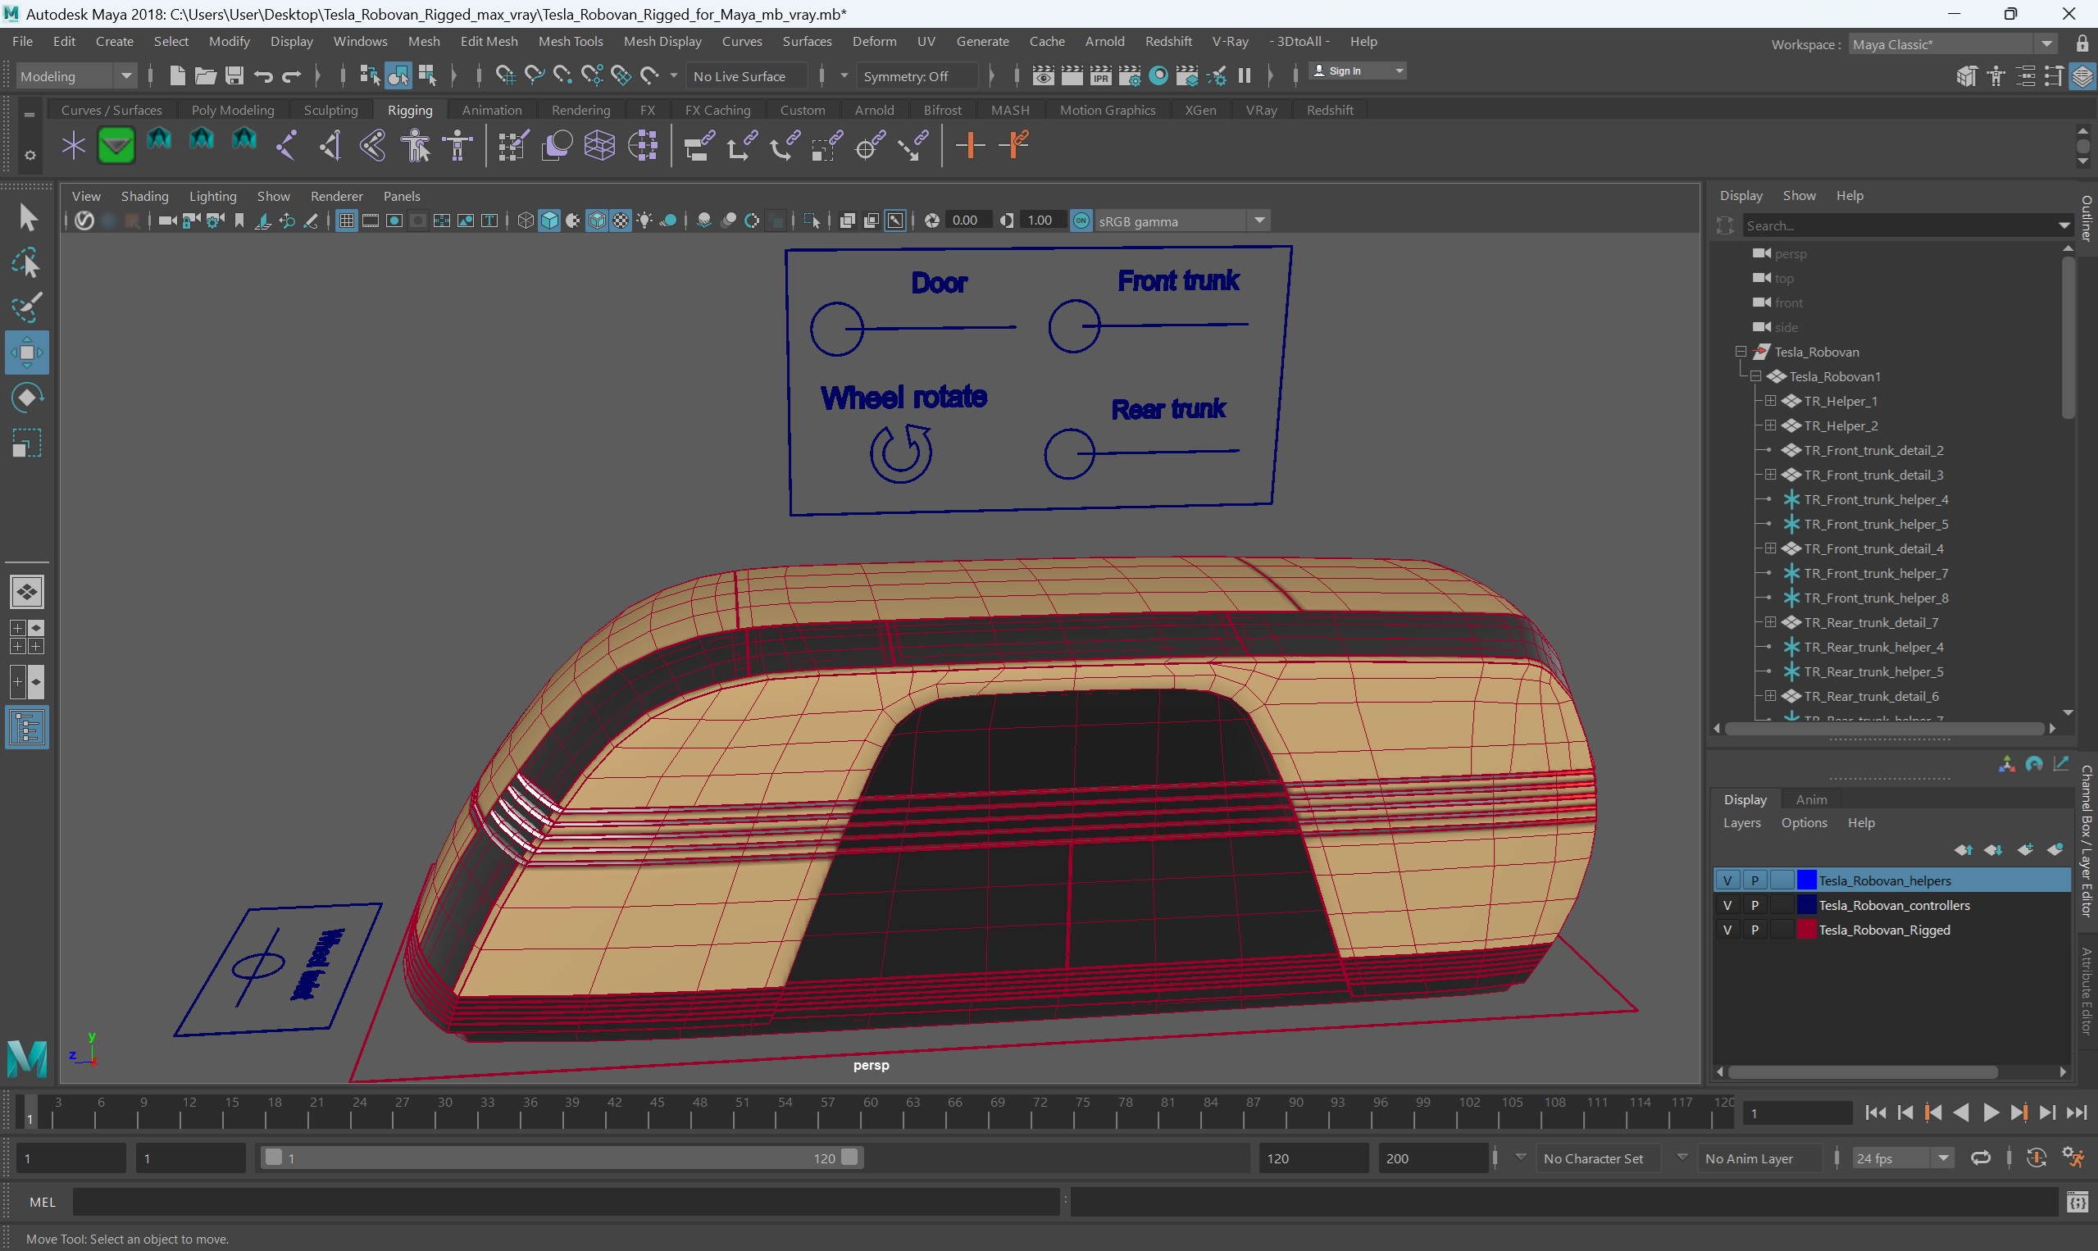Screen dimensions: 2098x1251
Task: Toggle visibility of Tesla_Robovan_Rigged layer
Action: 1727,930
